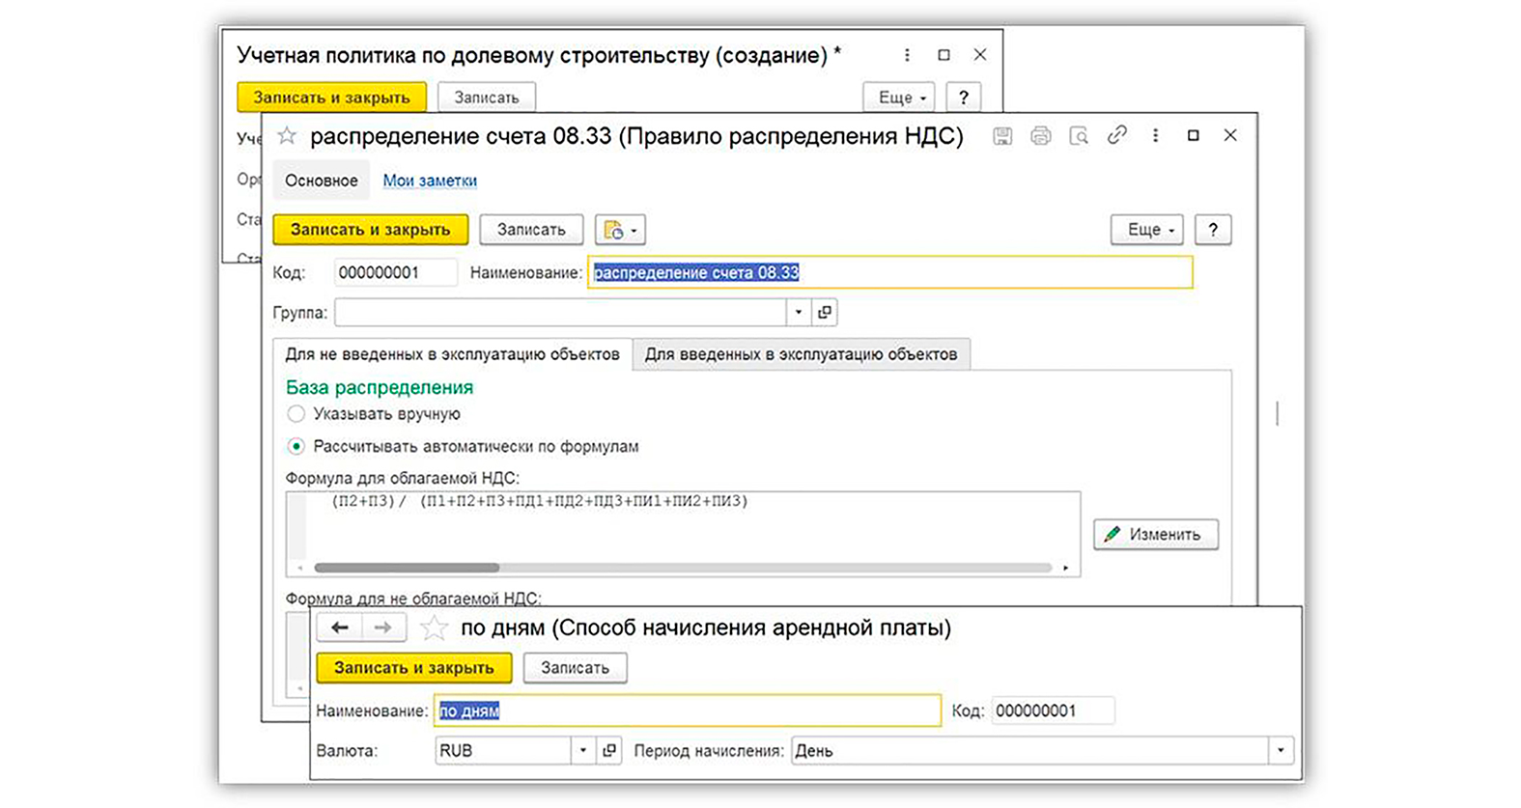Click the link chain icon in the distribution rule window
1521x808 pixels.
pyautogui.click(x=1116, y=135)
